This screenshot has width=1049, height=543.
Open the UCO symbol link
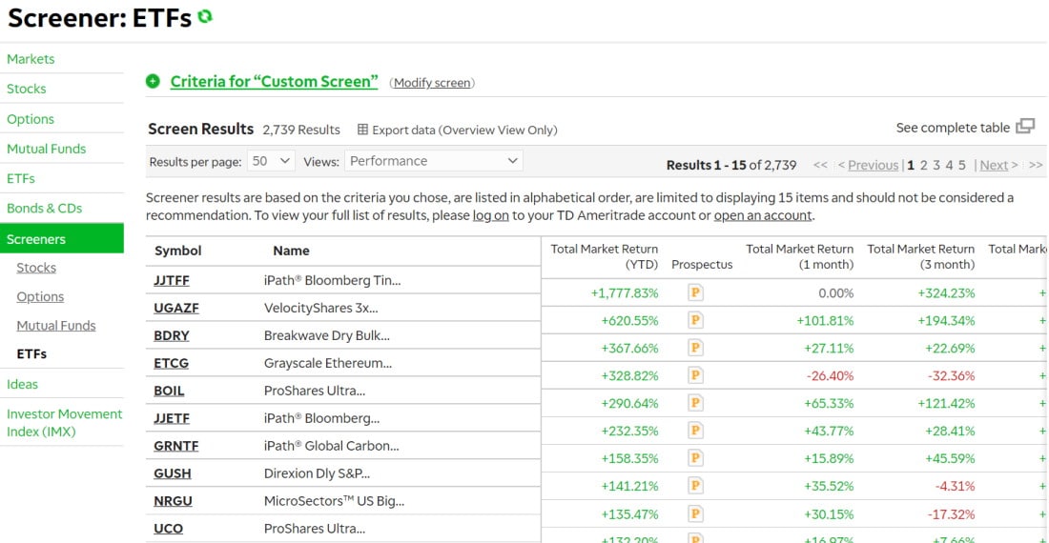click(168, 529)
